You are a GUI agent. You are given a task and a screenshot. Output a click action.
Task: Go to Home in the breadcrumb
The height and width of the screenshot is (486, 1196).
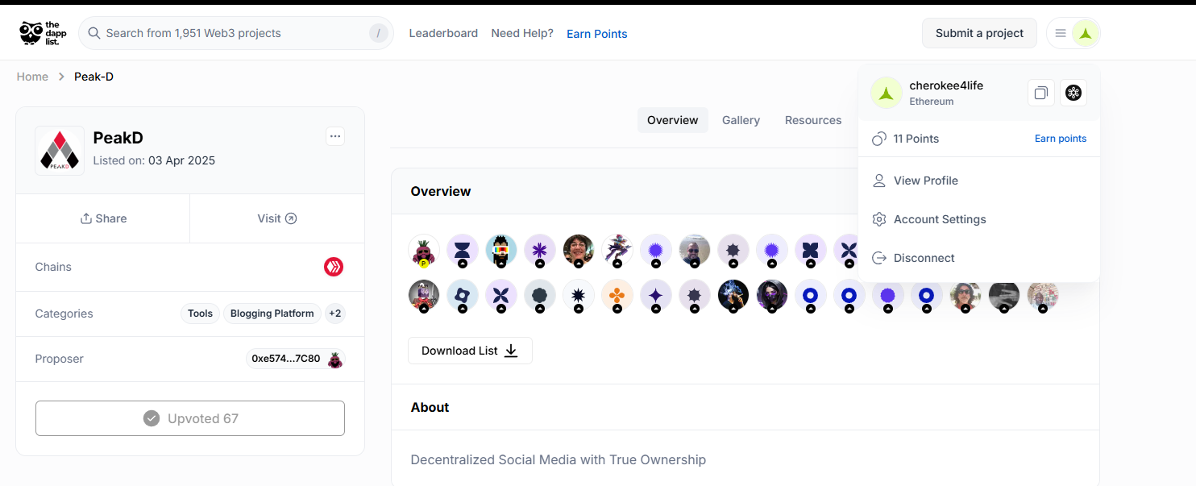(32, 77)
